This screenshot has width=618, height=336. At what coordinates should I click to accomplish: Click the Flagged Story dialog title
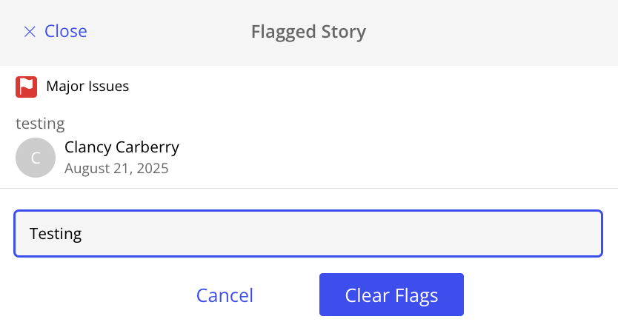pos(308,32)
